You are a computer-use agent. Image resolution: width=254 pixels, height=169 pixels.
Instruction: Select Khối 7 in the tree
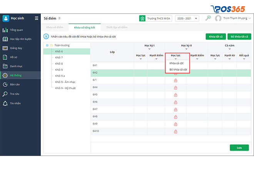point(59,57)
